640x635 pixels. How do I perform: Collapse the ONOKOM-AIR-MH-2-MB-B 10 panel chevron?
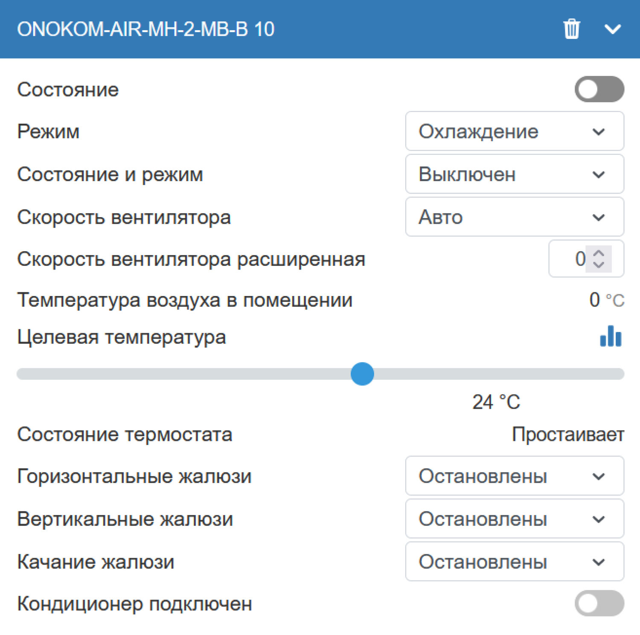pyautogui.click(x=612, y=29)
